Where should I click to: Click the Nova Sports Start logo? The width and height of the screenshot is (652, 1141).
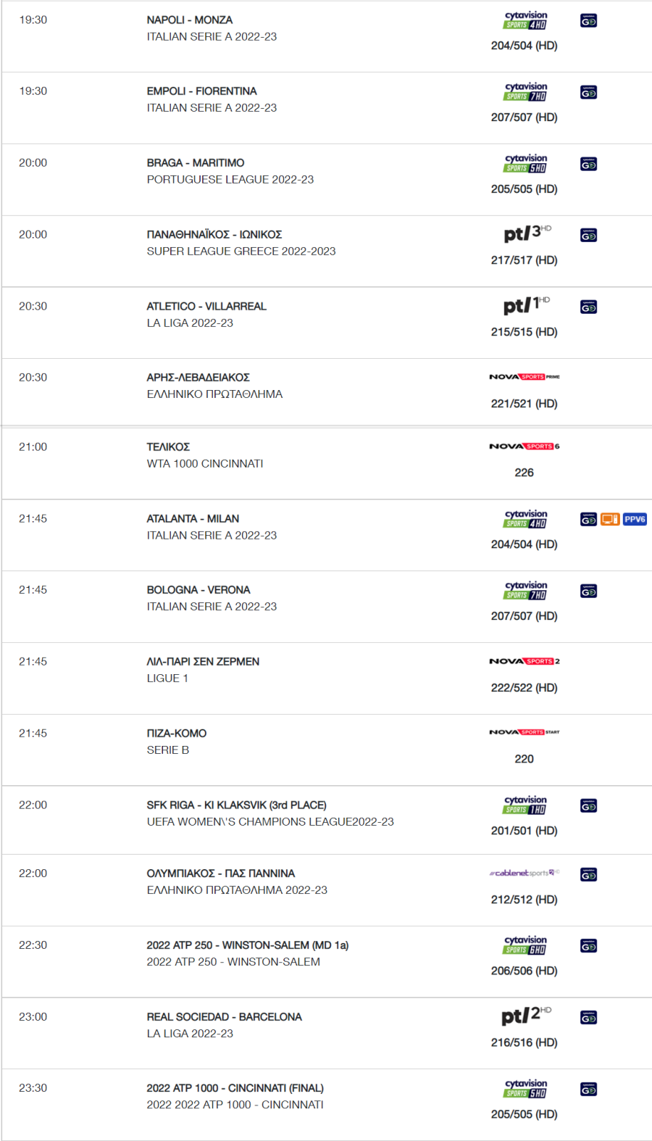(x=524, y=732)
